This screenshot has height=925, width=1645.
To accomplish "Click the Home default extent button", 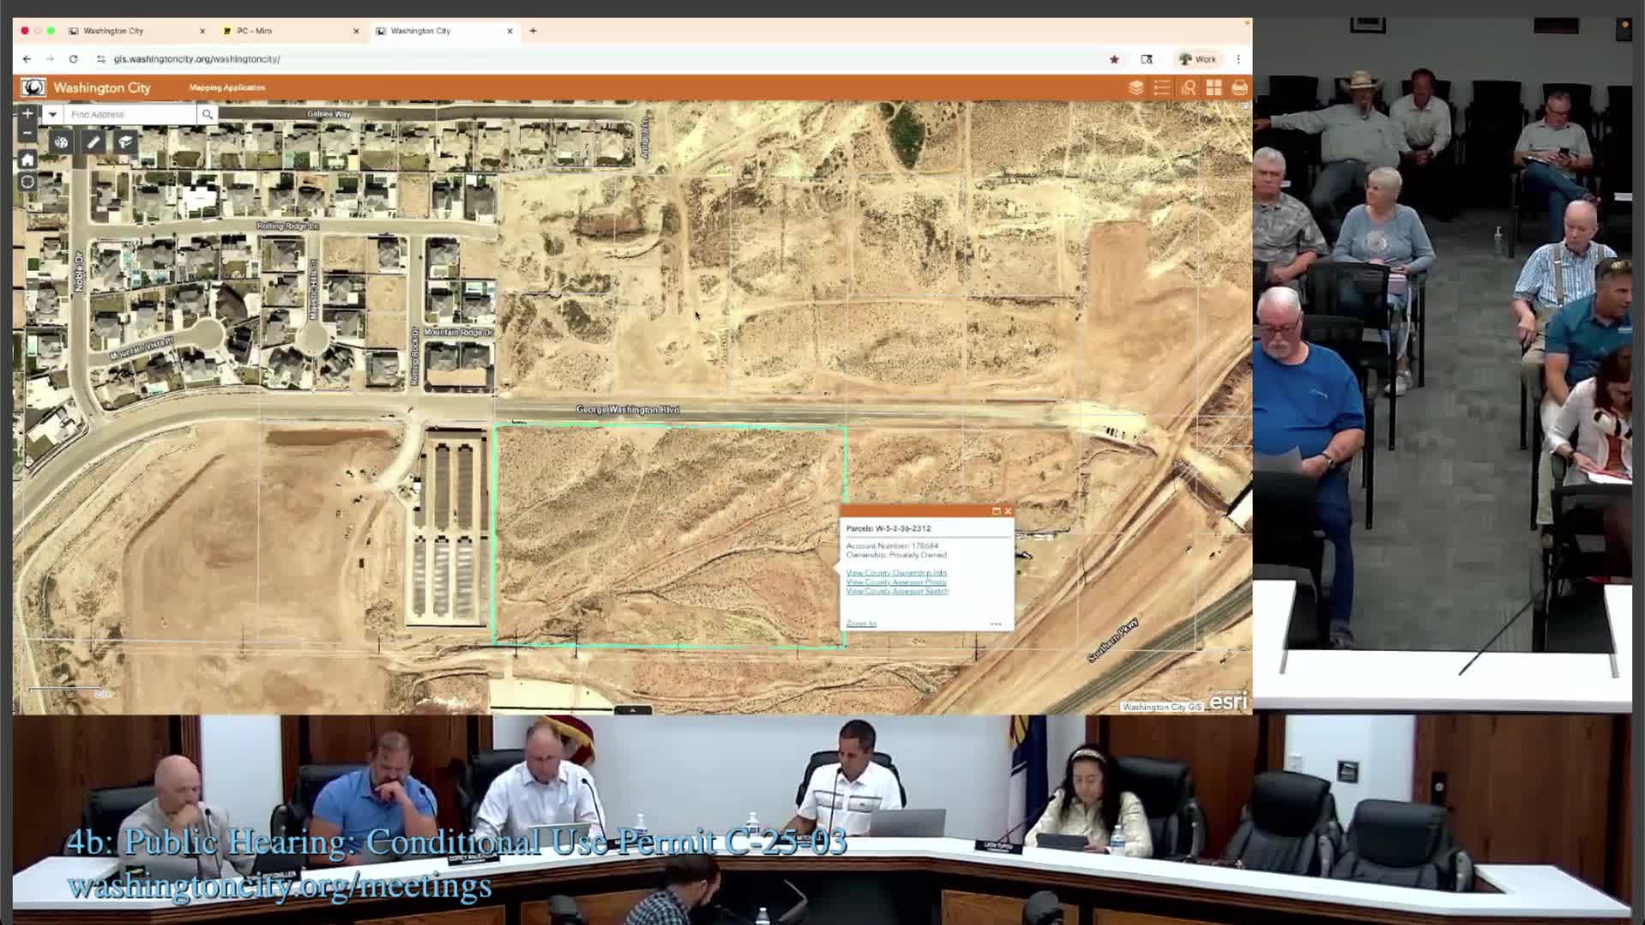I will (27, 160).
